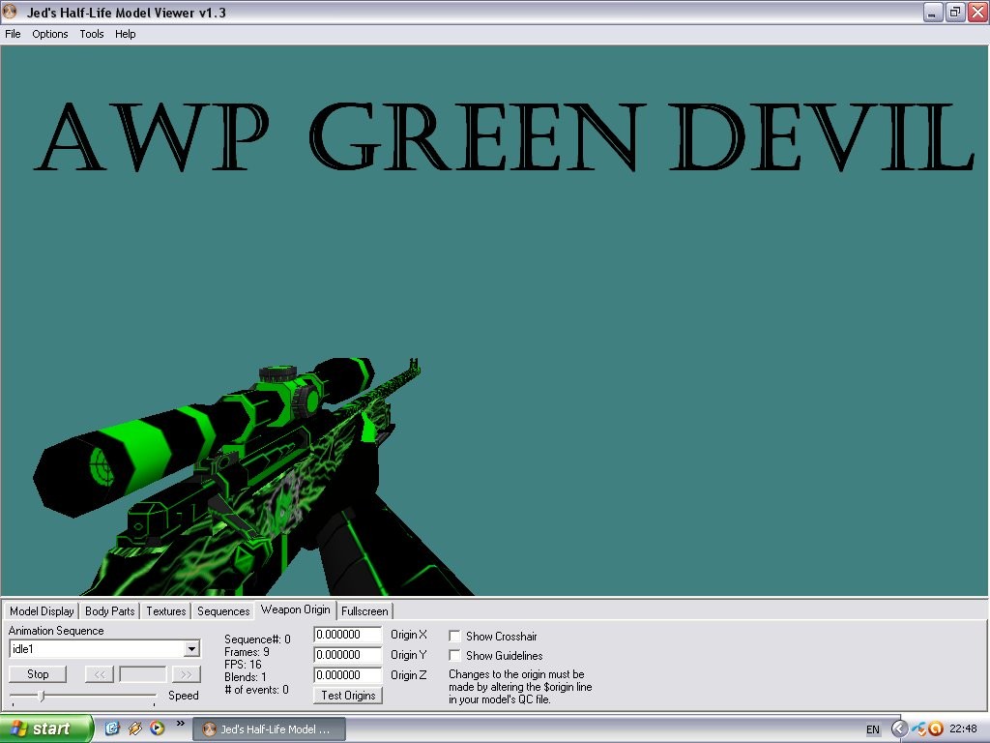The height and width of the screenshot is (743, 990).
Task: Click the Internet Explorer quick launch icon
Action: tap(112, 728)
